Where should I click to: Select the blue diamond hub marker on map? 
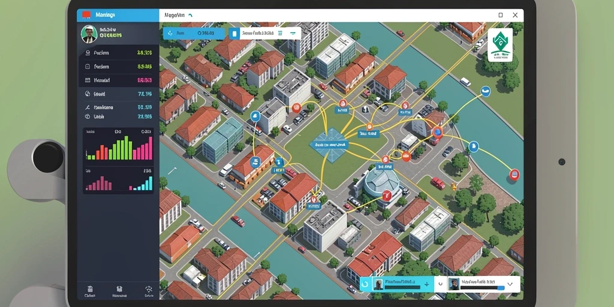click(x=329, y=145)
